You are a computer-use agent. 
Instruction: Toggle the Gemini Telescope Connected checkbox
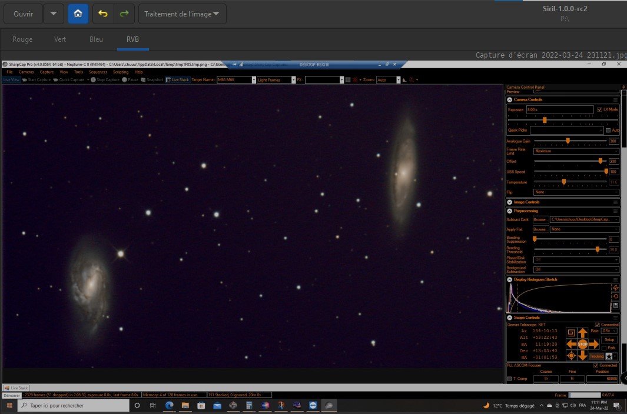[x=598, y=325]
